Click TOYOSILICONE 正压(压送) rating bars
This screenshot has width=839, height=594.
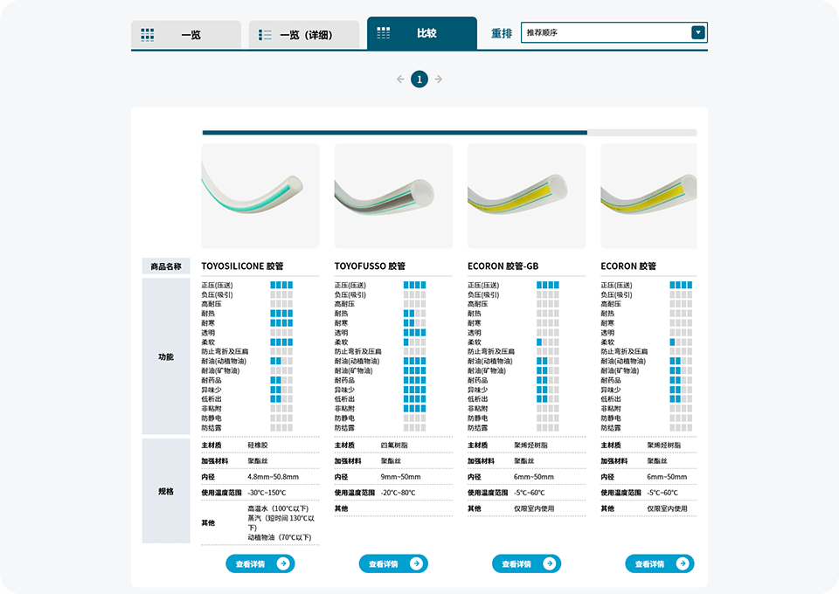coord(281,285)
